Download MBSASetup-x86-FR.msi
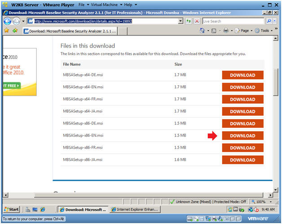Screen dimensions: 282x224 pyautogui.click(x=242, y=148)
